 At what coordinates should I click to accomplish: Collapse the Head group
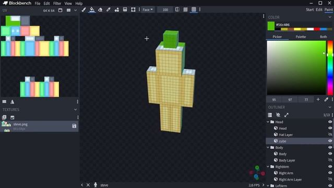(x=268, y=122)
